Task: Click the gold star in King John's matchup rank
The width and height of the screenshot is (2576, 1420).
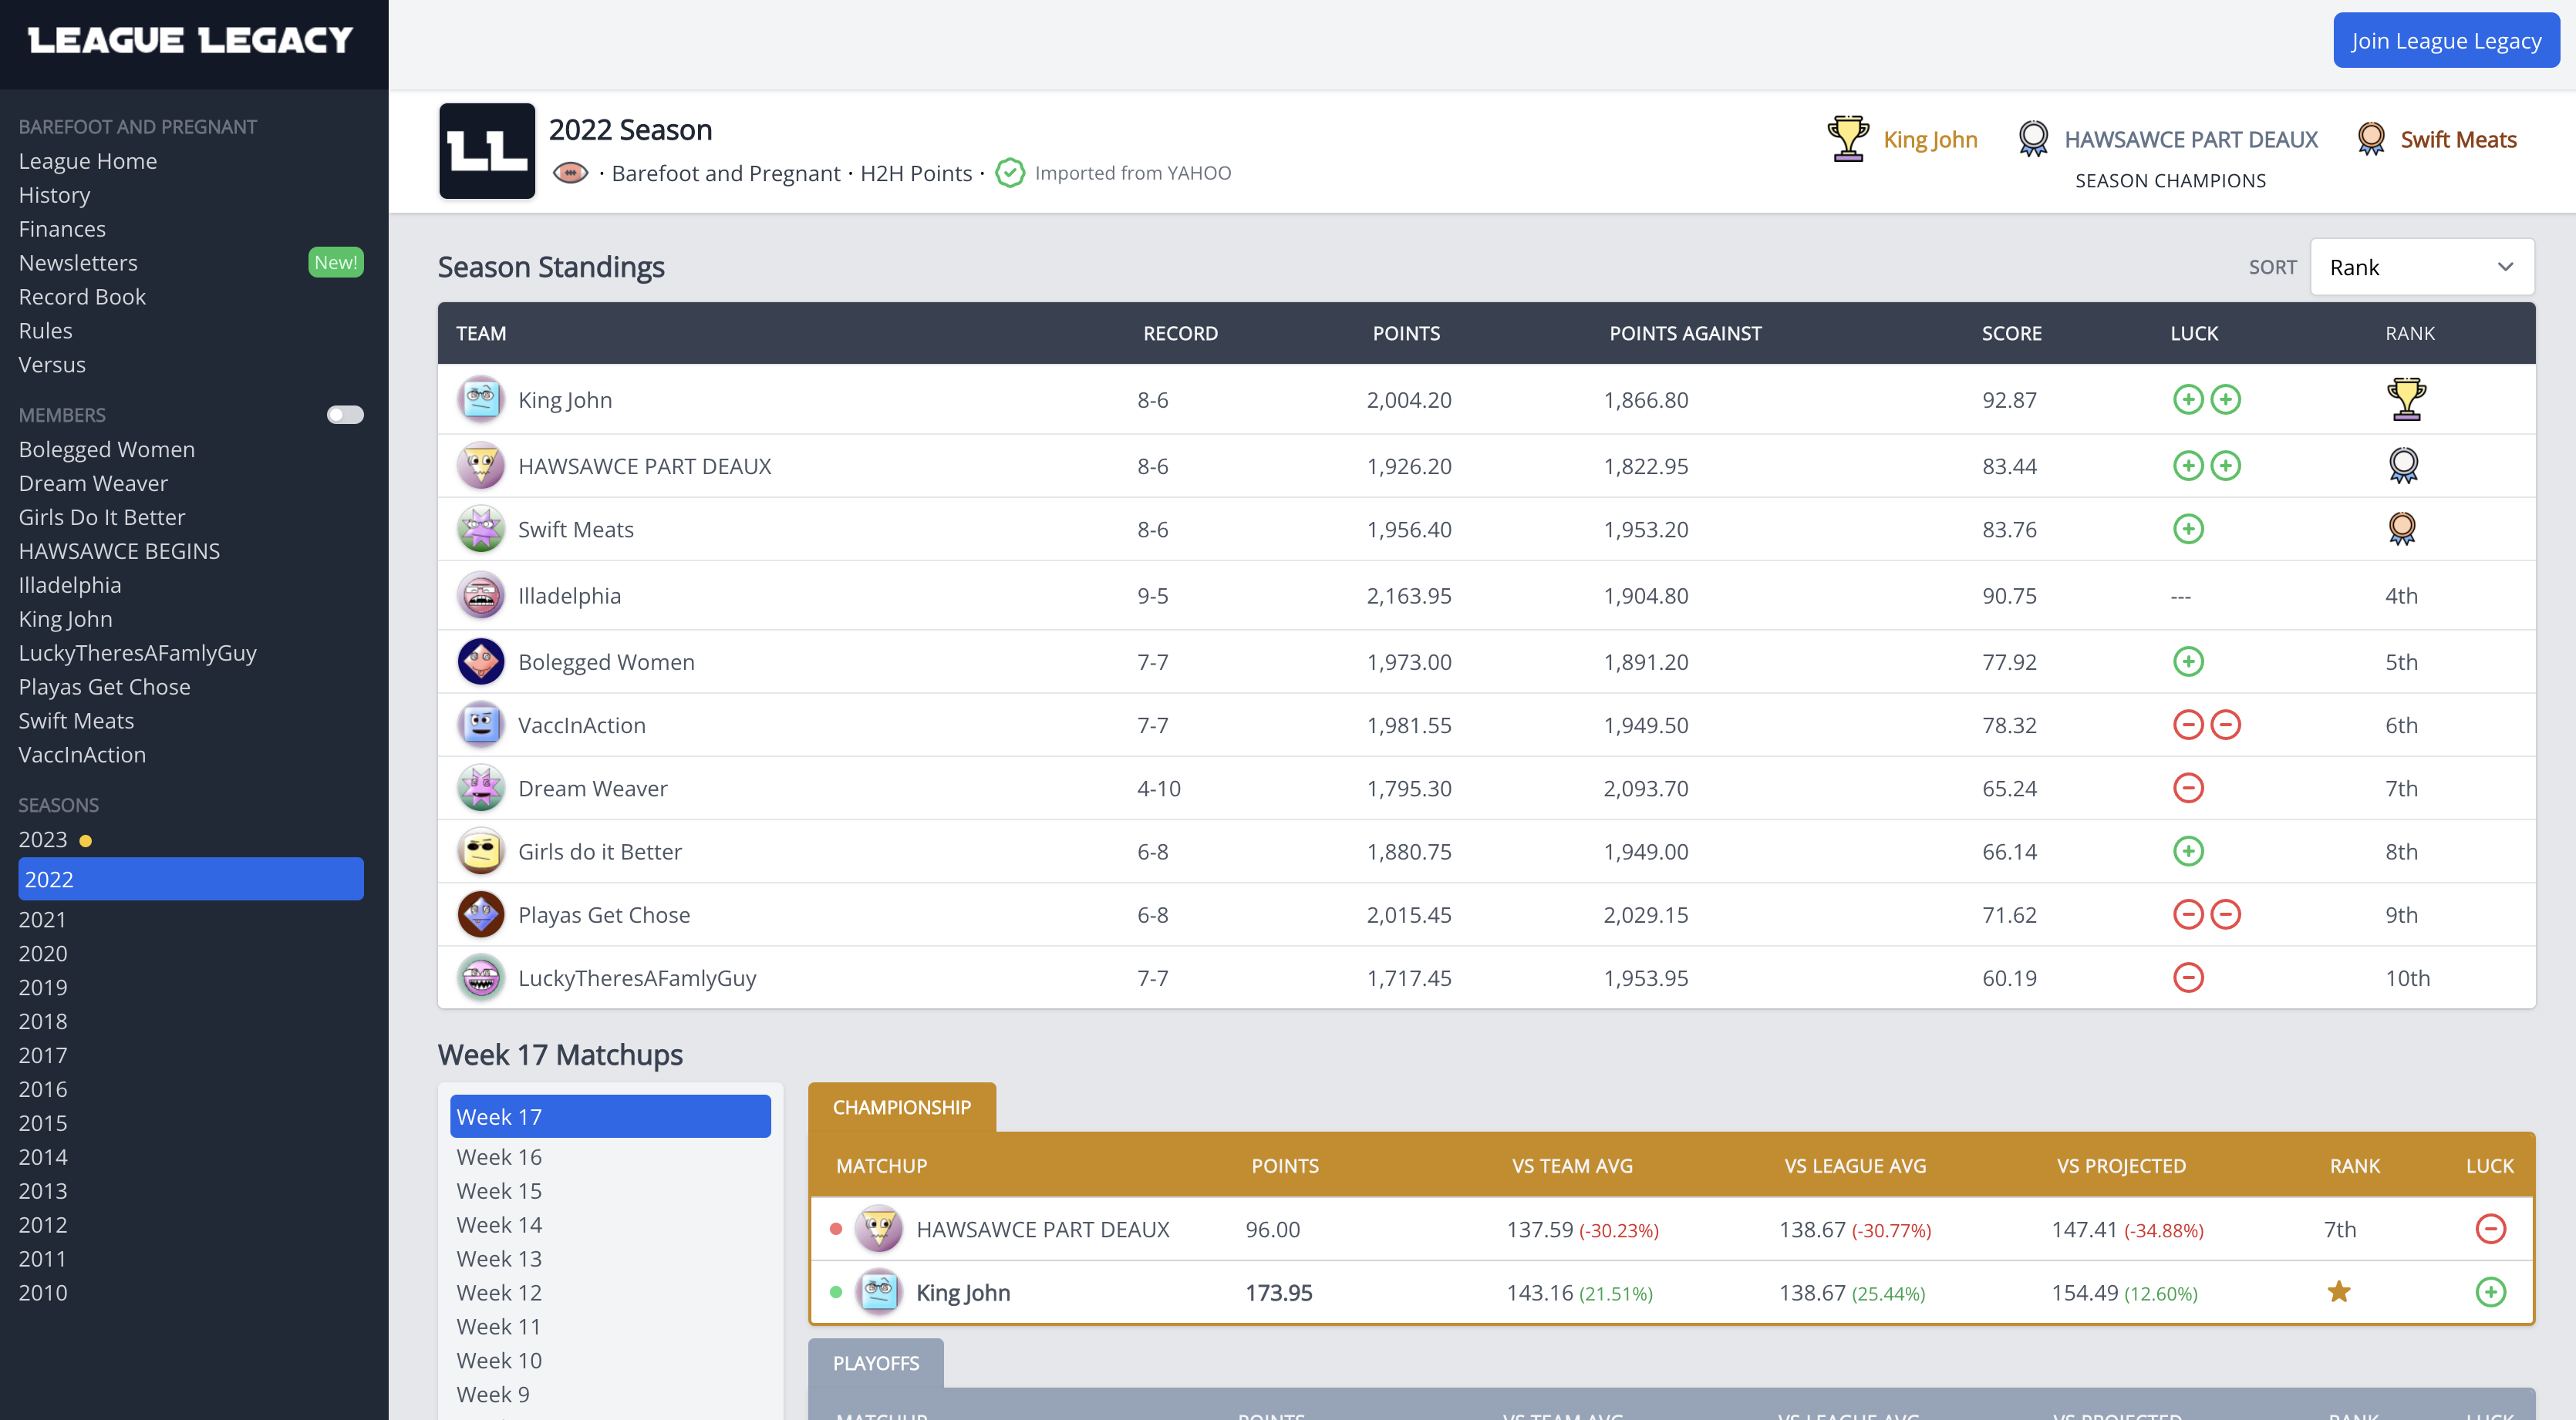Action: [2339, 1292]
